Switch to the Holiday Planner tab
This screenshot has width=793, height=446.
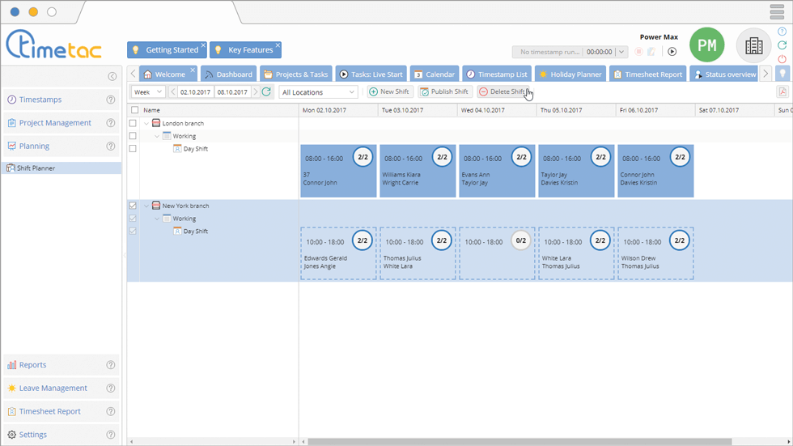pyautogui.click(x=571, y=74)
